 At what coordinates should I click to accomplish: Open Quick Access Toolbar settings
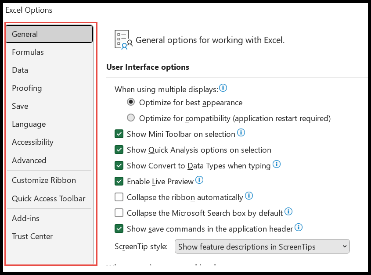pos(48,199)
